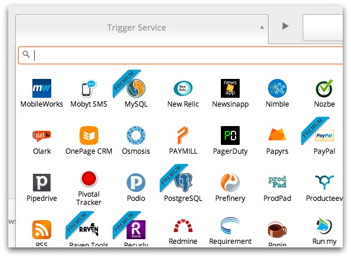This screenshot has height=258, width=351.
Task: Pick the premium MySQL service icon
Action: [x=136, y=88]
